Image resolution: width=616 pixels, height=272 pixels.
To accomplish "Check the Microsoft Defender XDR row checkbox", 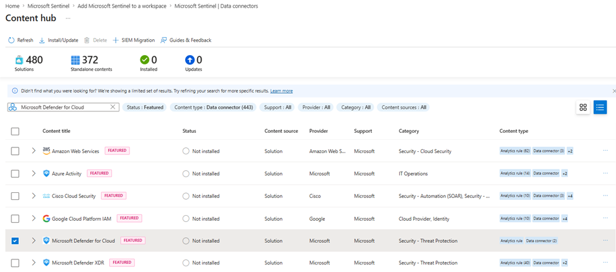I will (15, 263).
